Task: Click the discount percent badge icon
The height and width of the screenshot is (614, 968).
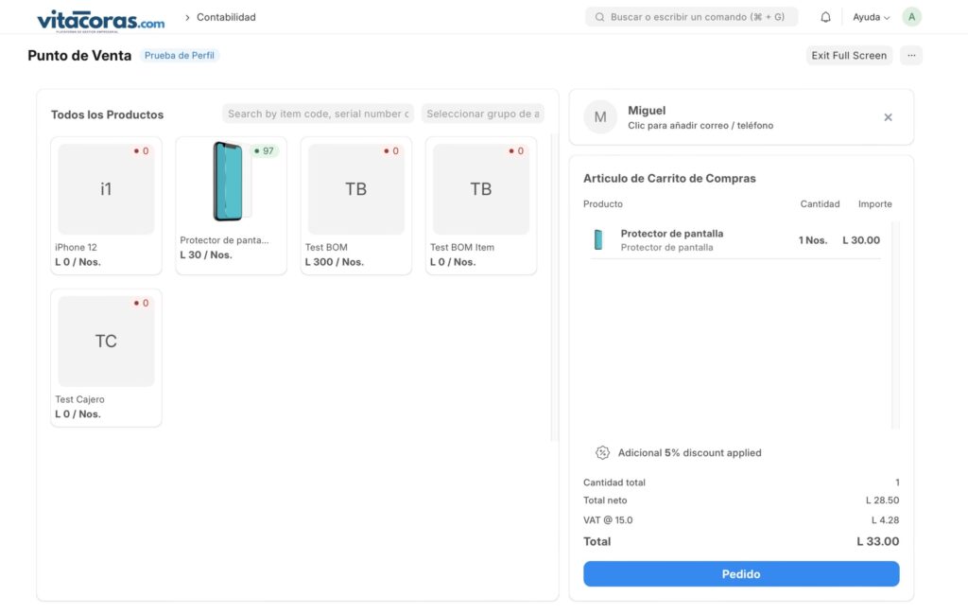Action: (x=602, y=453)
